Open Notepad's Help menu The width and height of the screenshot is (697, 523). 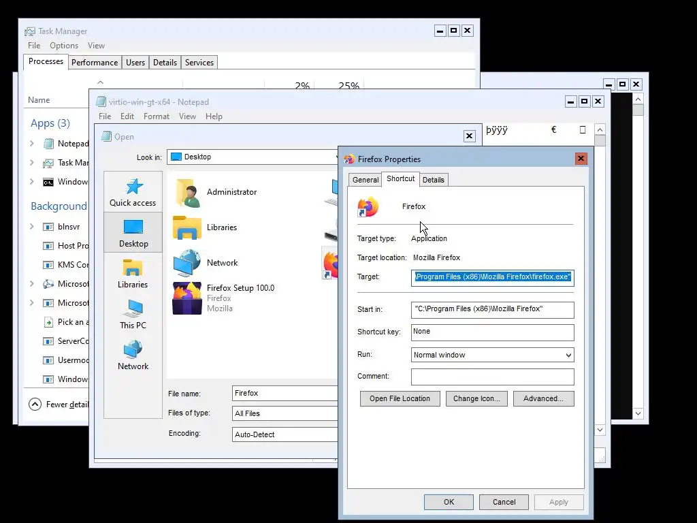214,116
